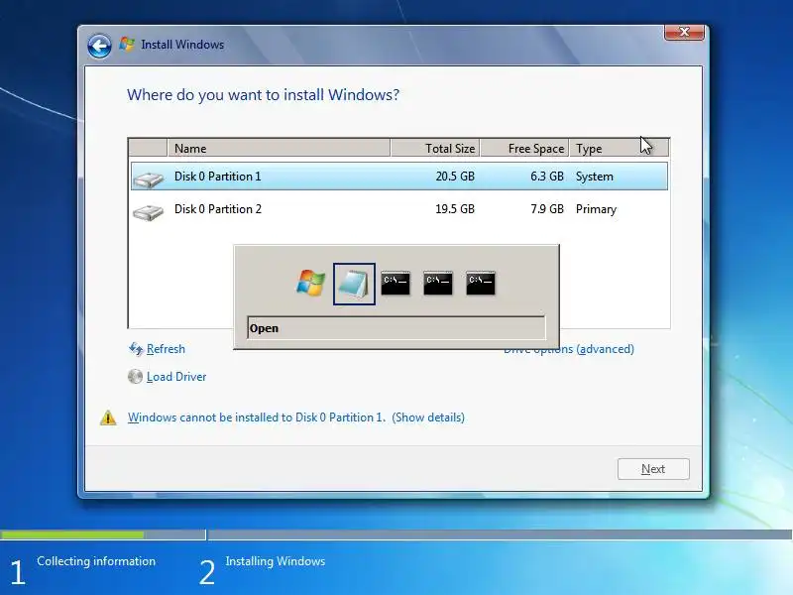Click the 19.5 GB total size value

(x=455, y=209)
